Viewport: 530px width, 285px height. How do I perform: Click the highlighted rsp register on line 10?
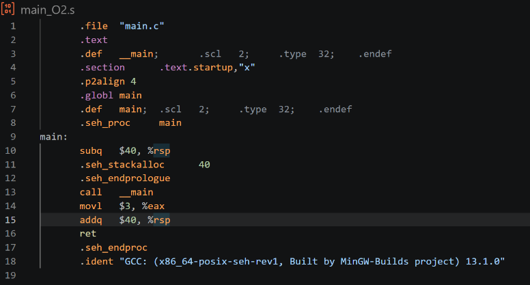[x=162, y=151]
